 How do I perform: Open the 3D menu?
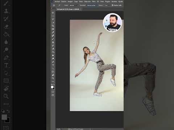pos(98,1)
